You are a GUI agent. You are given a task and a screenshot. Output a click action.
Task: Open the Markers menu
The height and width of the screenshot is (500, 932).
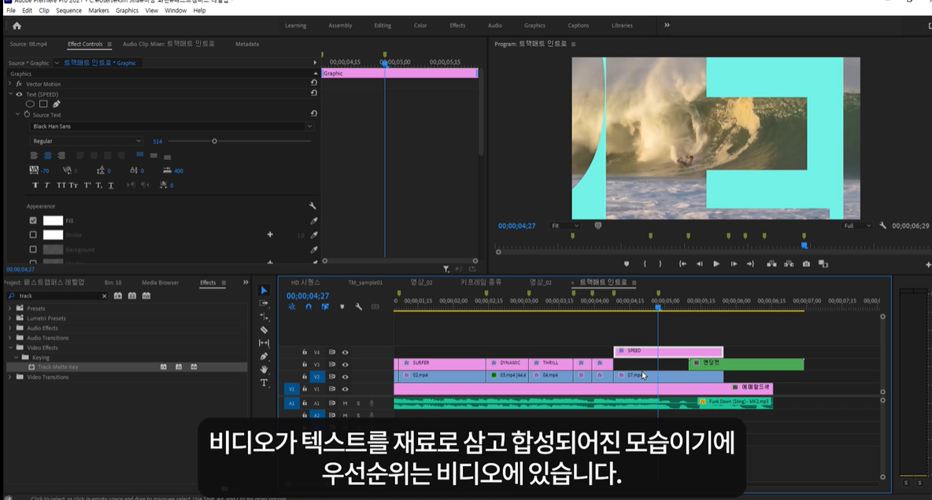click(x=98, y=11)
